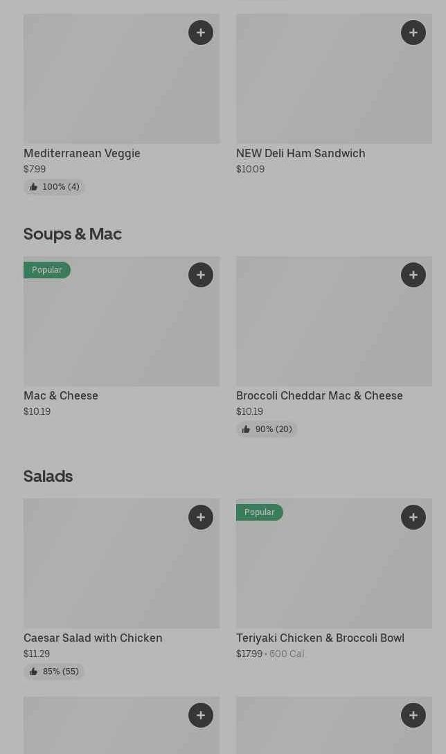The image size is (446, 754).
Task: Open NEW Deli Ham Sandwich title link
Action: [301, 154]
